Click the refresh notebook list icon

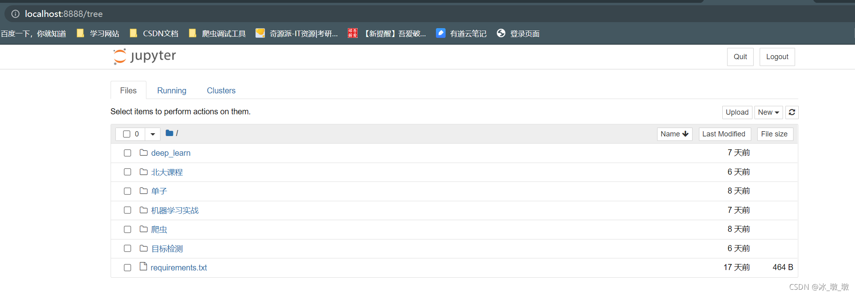pyautogui.click(x=792, y=112)
